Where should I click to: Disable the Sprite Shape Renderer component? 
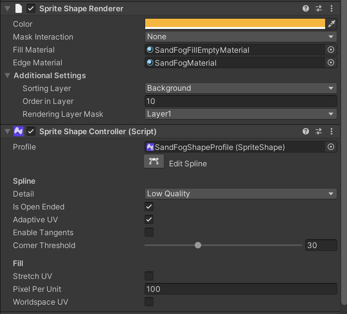31,9
